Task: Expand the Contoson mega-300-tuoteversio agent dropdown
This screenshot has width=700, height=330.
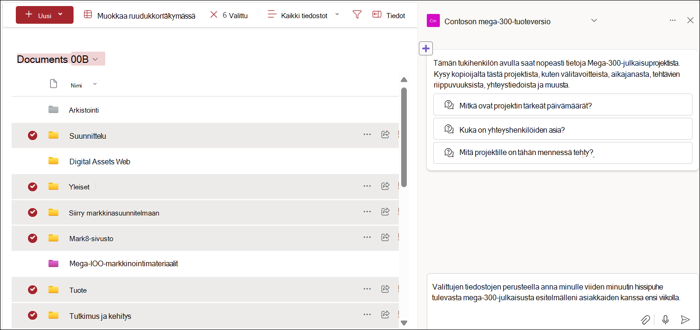Action: pyautogui.click(x=594, y=20)
